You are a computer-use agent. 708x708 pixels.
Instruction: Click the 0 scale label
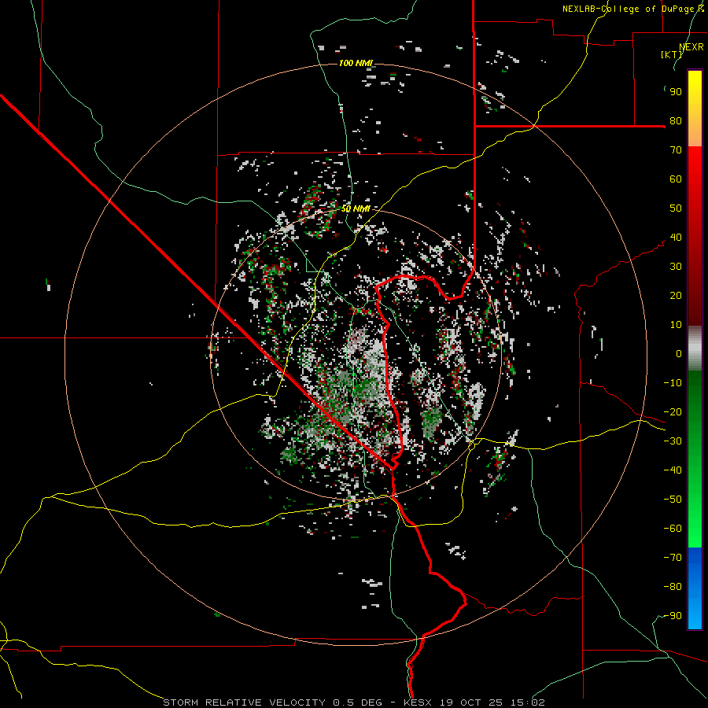click(x=679, y=354)
